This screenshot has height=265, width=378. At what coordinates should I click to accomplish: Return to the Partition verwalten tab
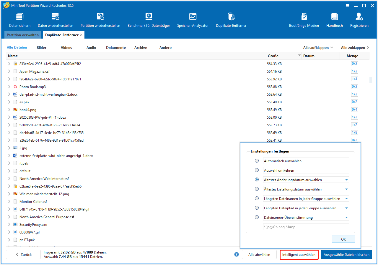coord(22,35)
